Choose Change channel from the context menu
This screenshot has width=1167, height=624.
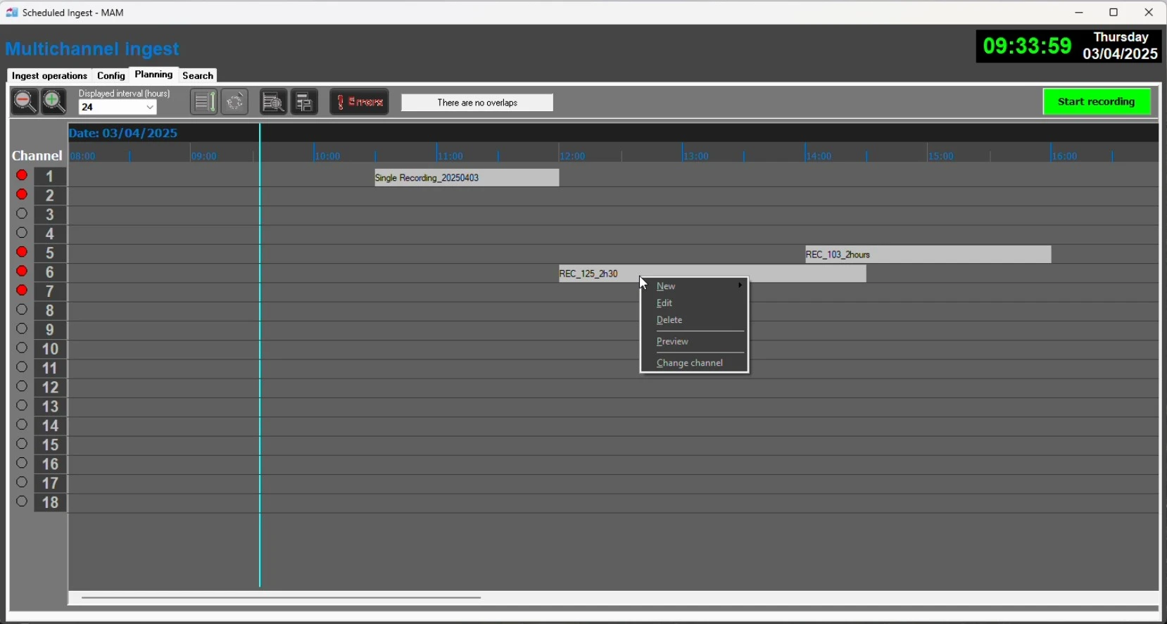[690, 363]
